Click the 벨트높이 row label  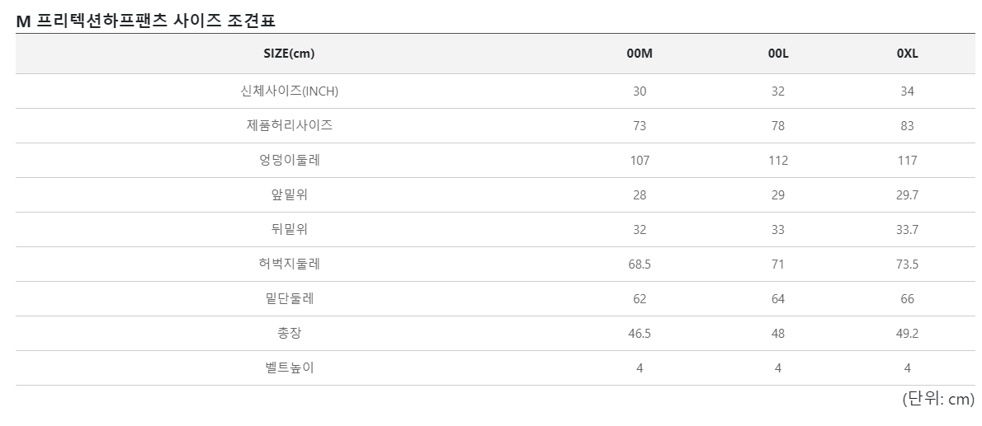(289, 367)
